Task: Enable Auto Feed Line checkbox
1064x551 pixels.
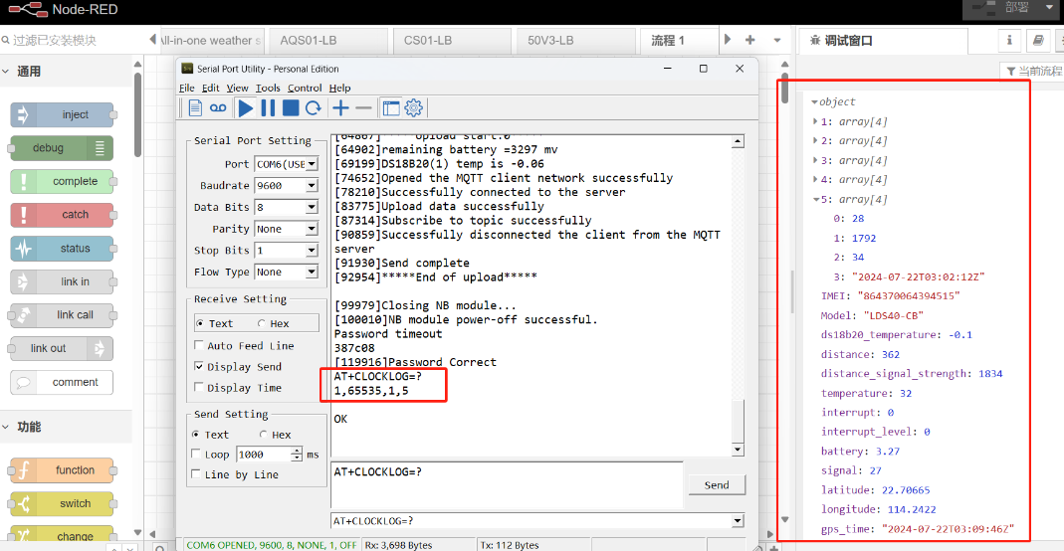Action: (x=199, y=345)
